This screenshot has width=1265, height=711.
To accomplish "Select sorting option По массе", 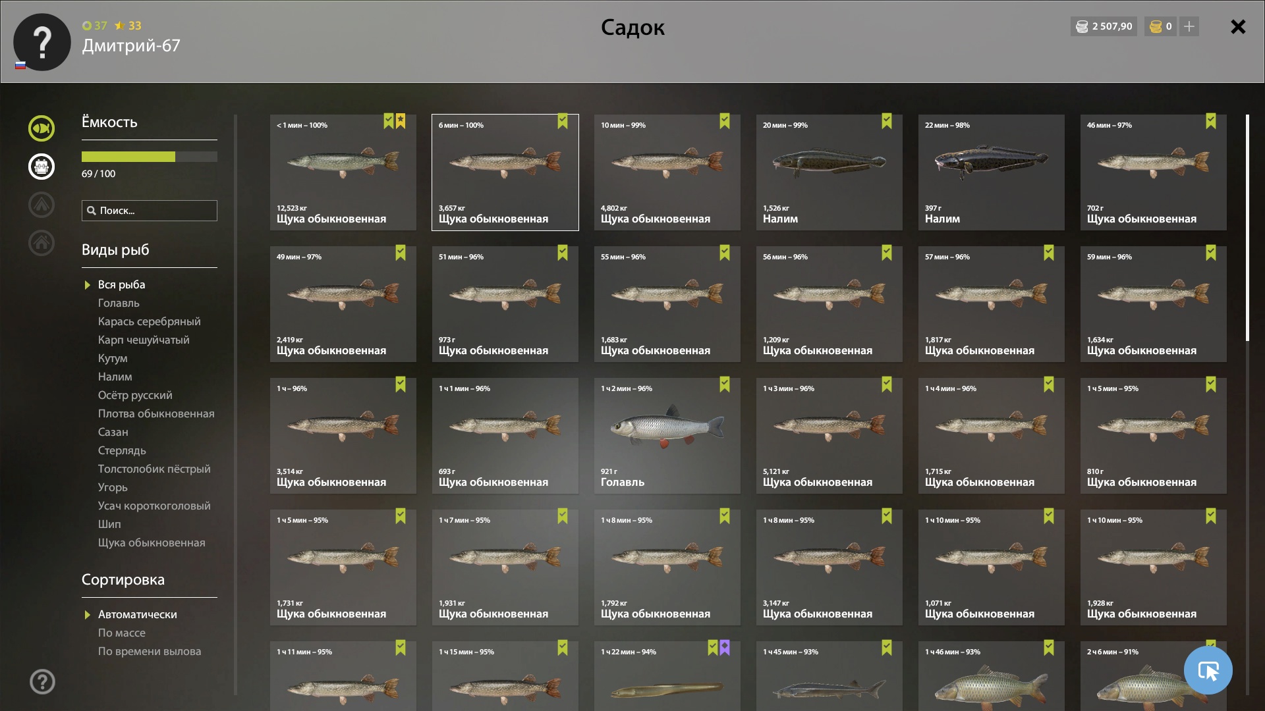I will [x=122, y=633].
